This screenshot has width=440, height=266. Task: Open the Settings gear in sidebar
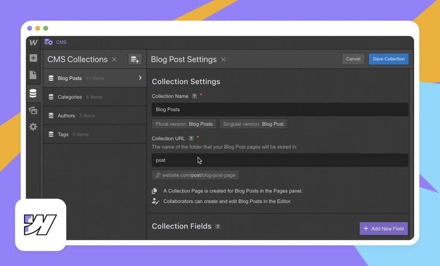coord(33,127)
